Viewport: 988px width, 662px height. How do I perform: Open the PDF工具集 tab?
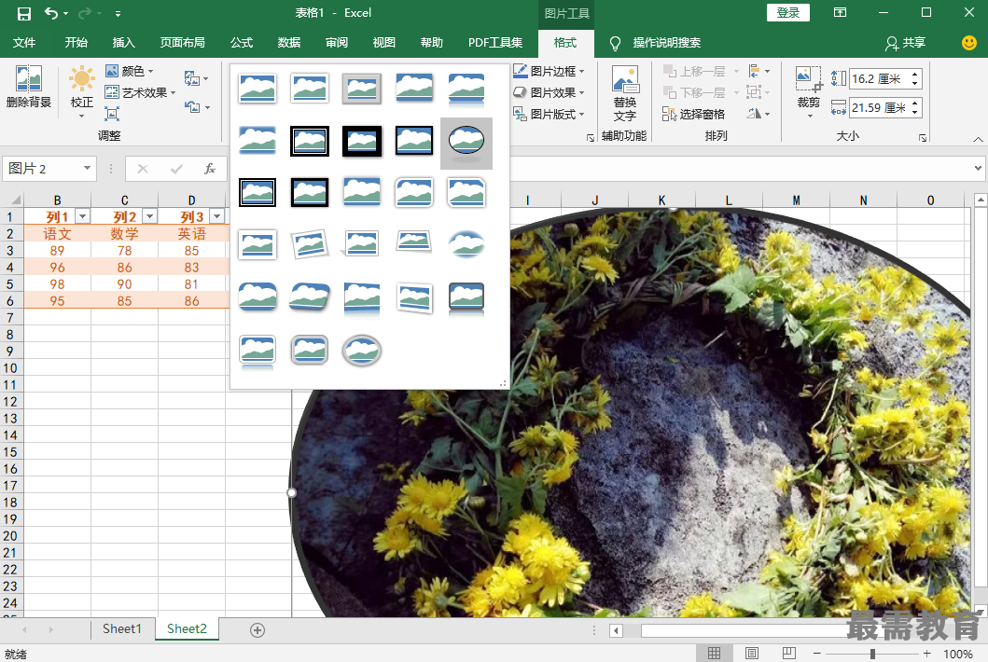click(x=495, y=42)
